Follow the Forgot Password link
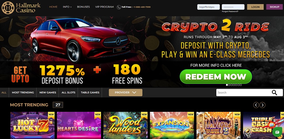 coord(230,12)
